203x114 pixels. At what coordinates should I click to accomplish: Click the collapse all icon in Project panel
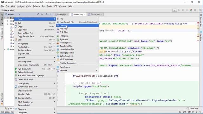point(42,14)
